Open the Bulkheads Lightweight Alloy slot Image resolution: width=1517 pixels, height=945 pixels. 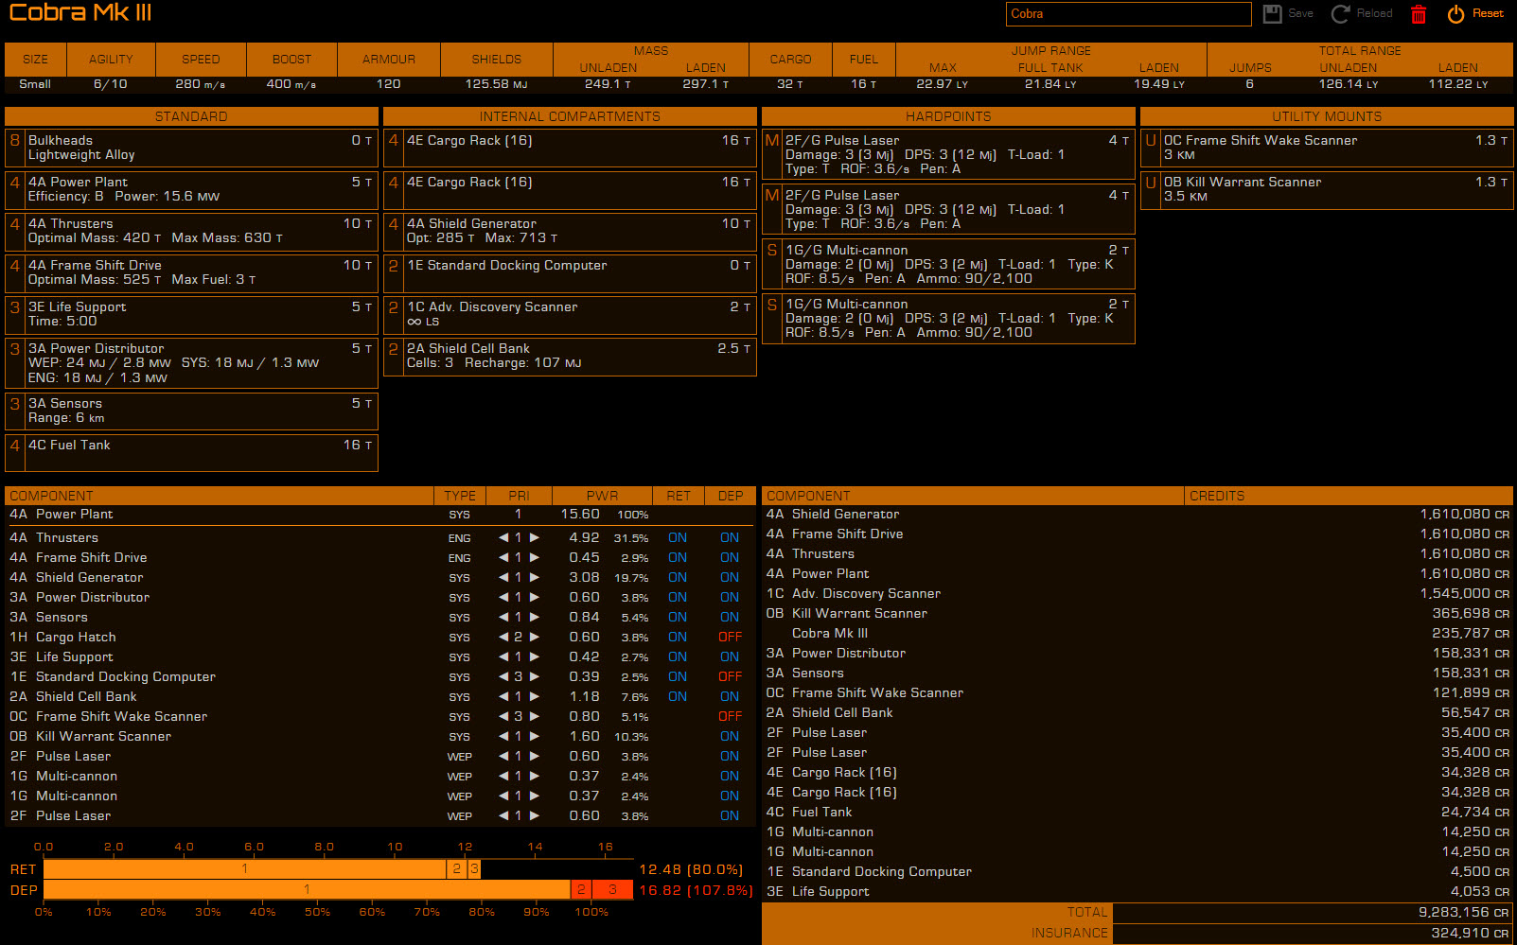(191, 148)
